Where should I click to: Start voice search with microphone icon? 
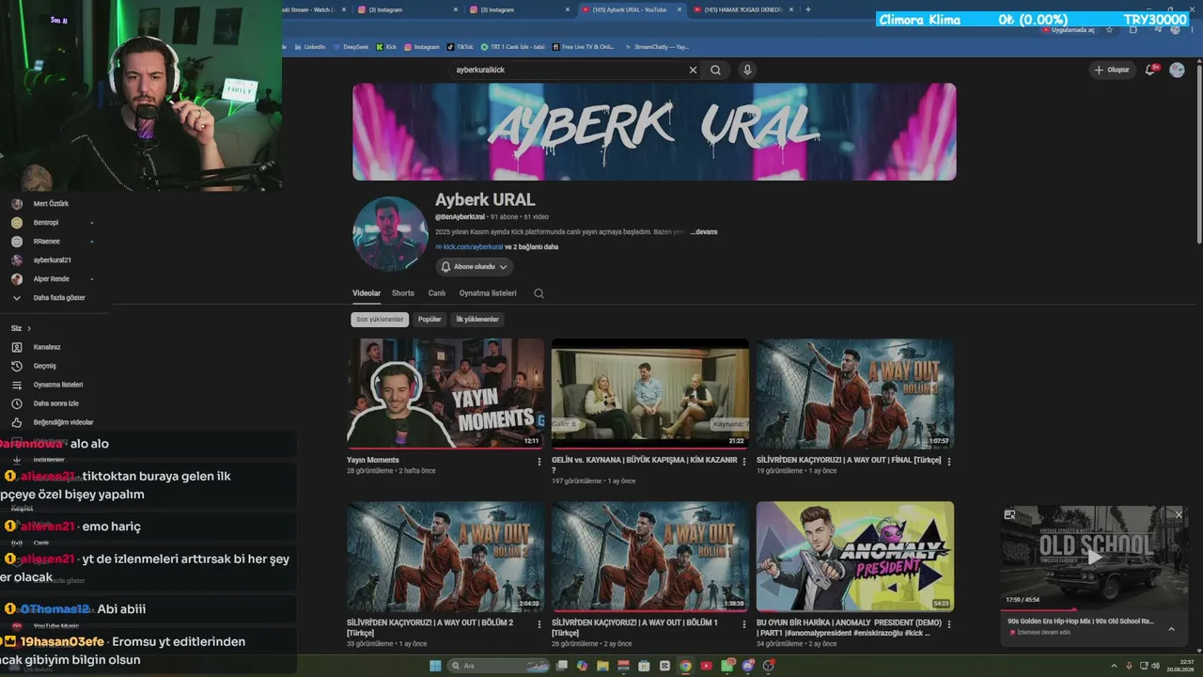point(747,70)
